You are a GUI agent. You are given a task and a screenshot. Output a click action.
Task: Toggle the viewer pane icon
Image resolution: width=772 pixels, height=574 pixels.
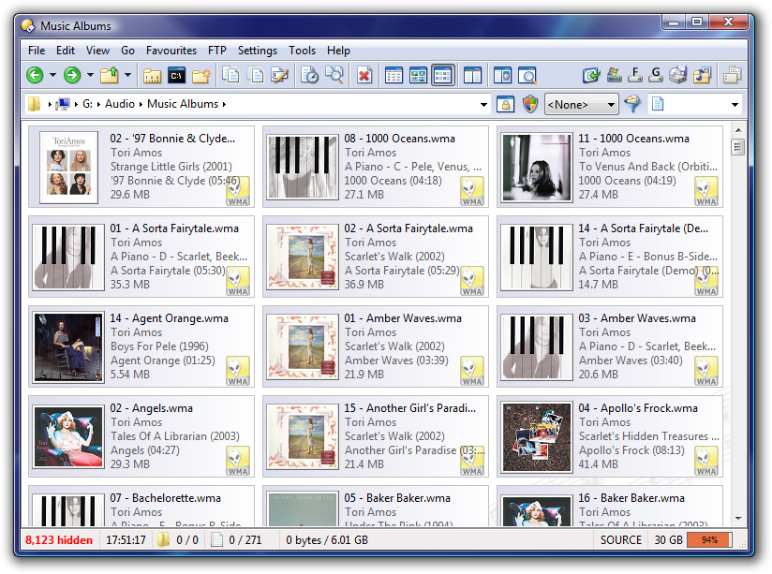(503, 75)
